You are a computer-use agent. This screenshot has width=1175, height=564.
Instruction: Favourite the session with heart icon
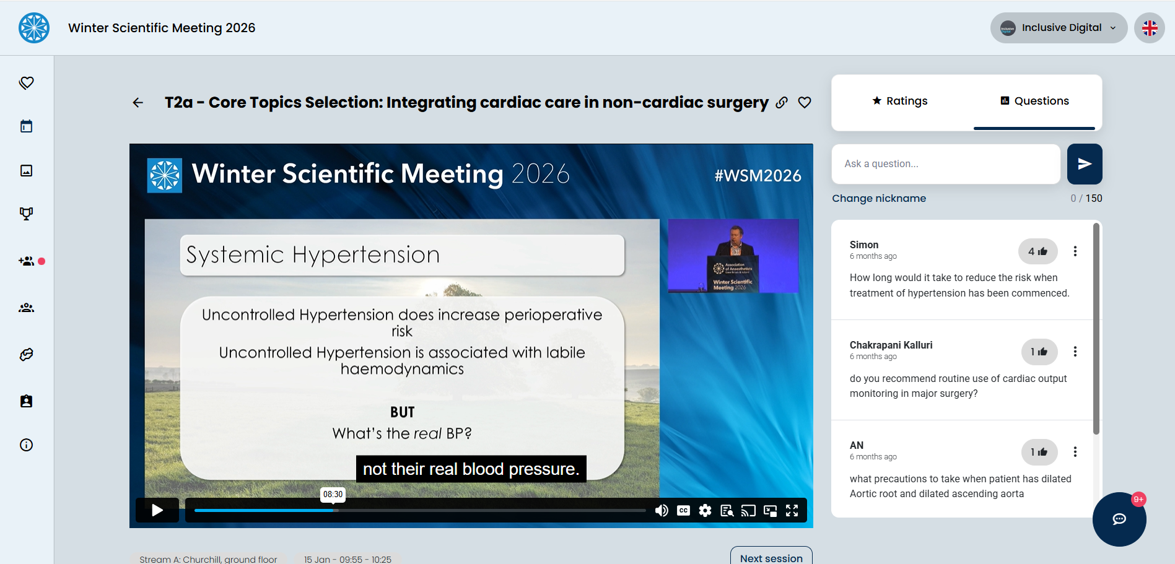tap(805, 103)
